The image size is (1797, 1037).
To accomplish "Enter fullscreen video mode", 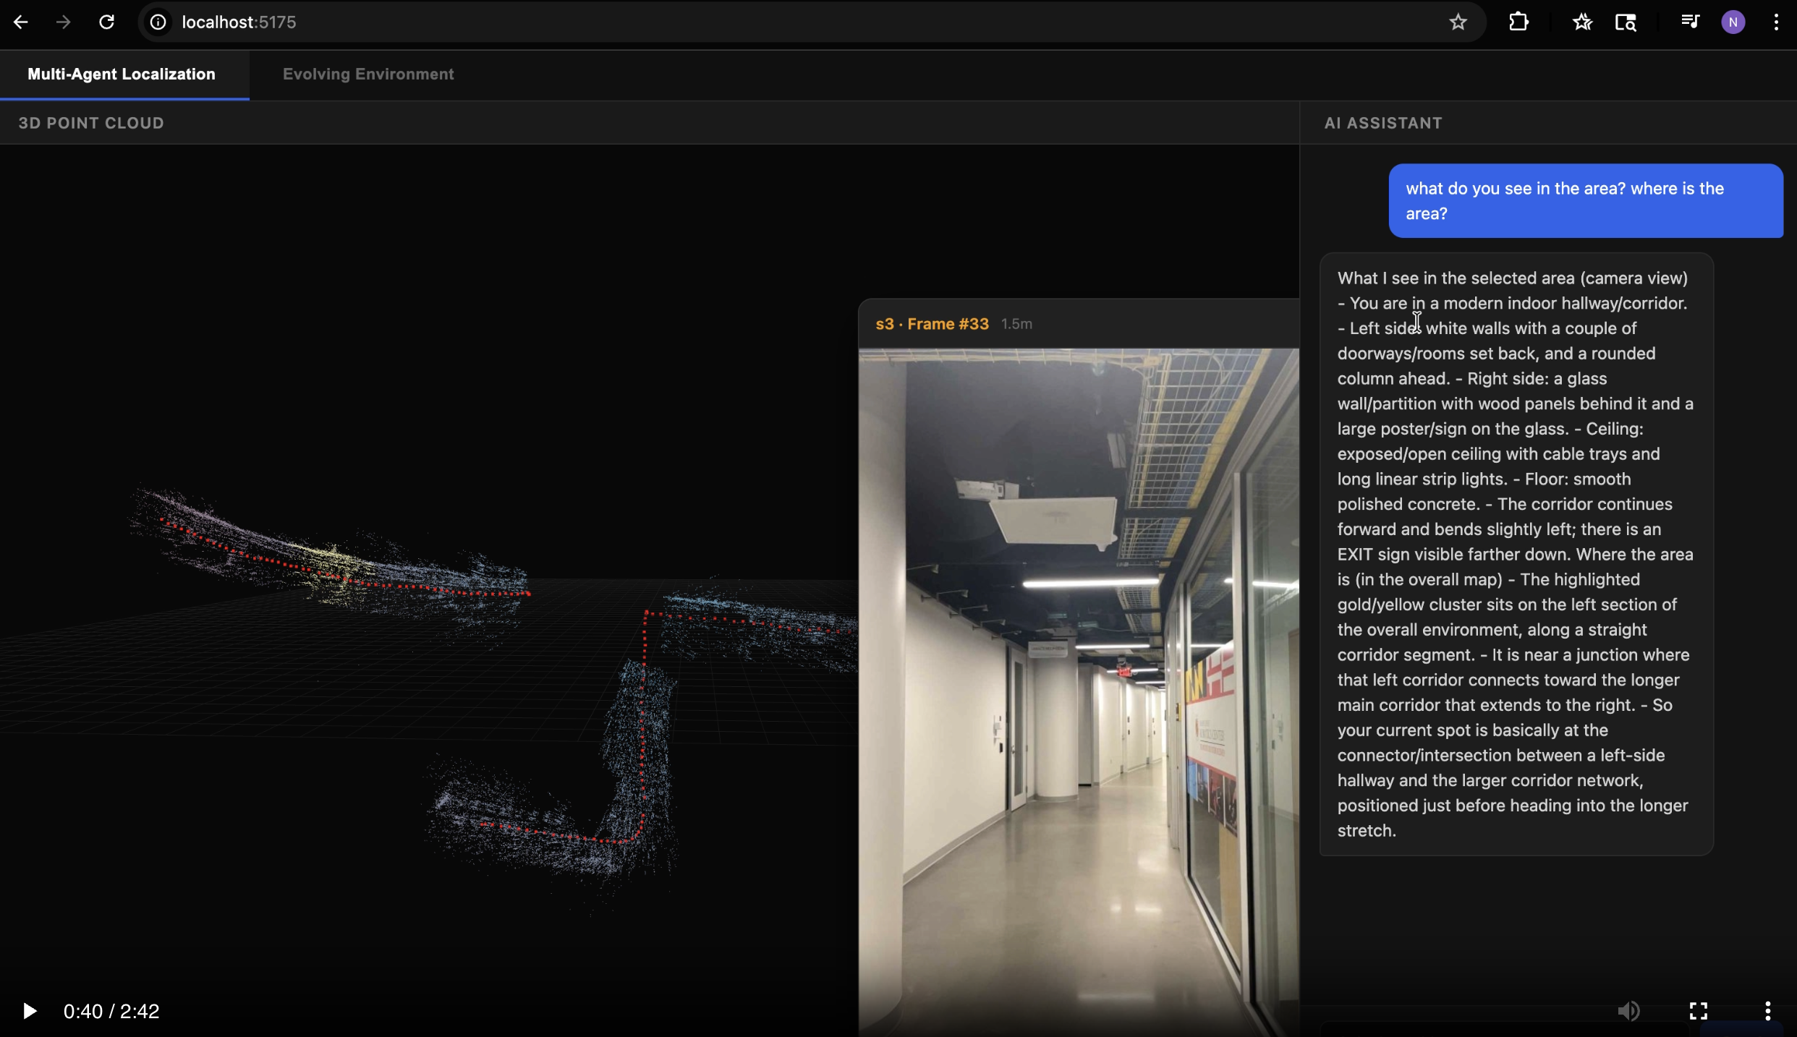I will tap(1698, 1010).
